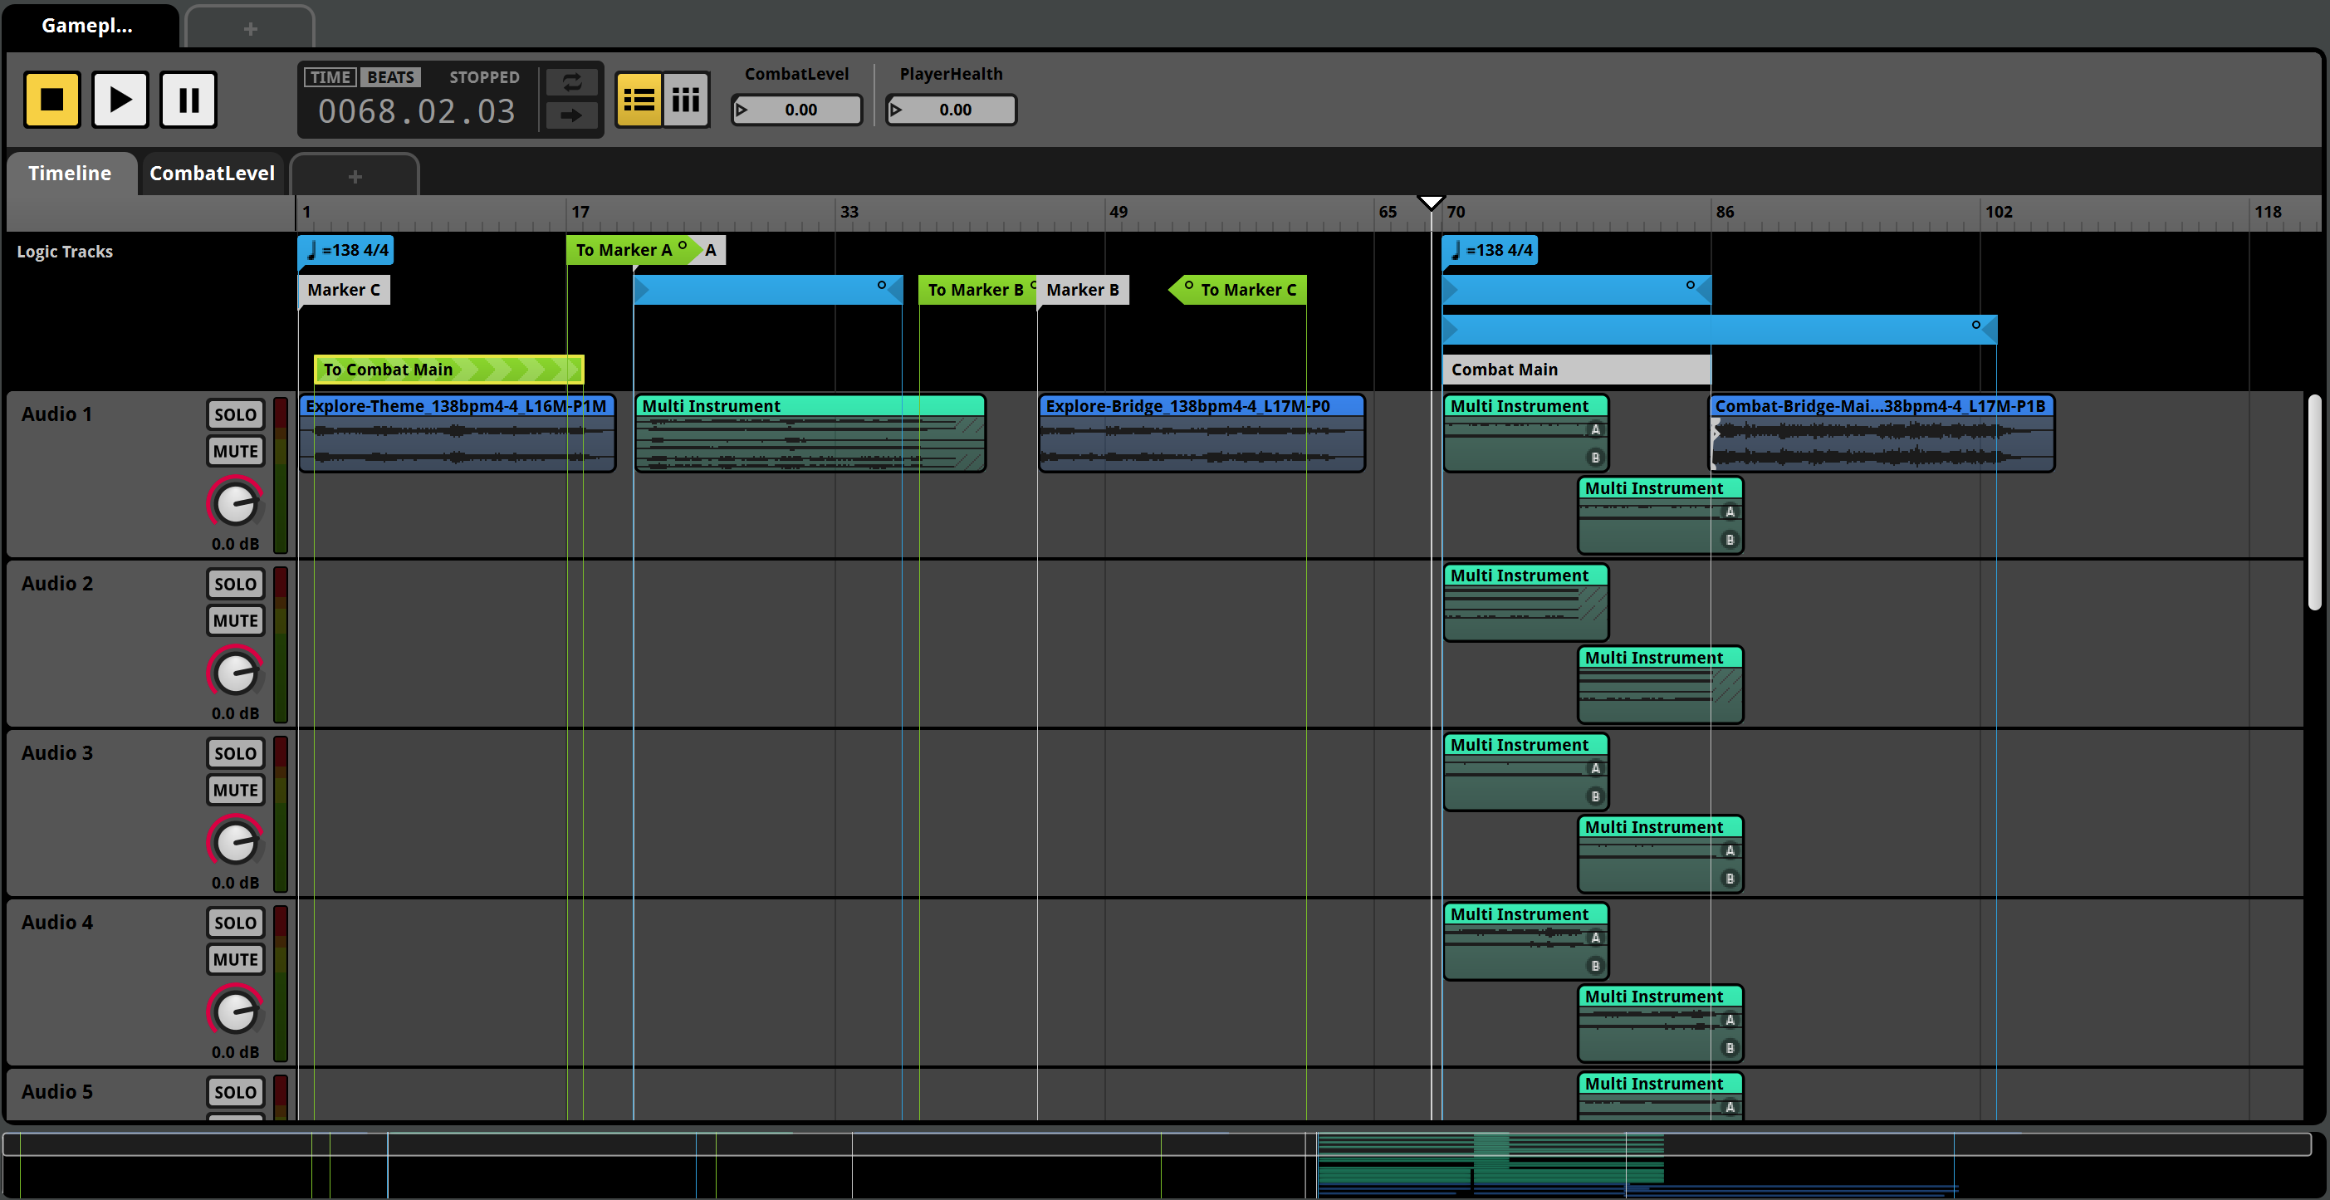Click the vertical track scrollbar
2330x1200 pixels.
point(2313,502)
